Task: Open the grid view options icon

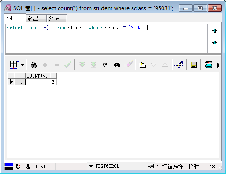Action: pyautogui.click(x=14, y=65)
